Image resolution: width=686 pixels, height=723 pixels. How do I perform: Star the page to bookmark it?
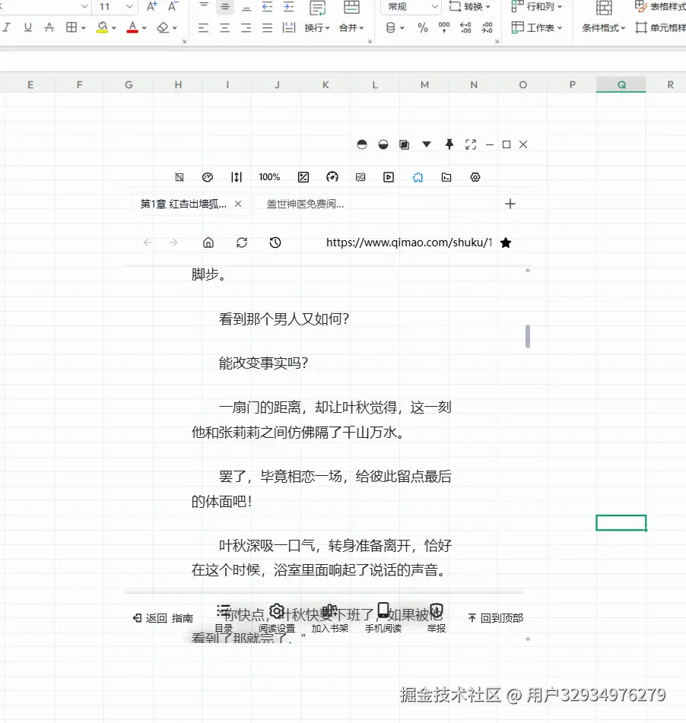(x=505, y=243)
